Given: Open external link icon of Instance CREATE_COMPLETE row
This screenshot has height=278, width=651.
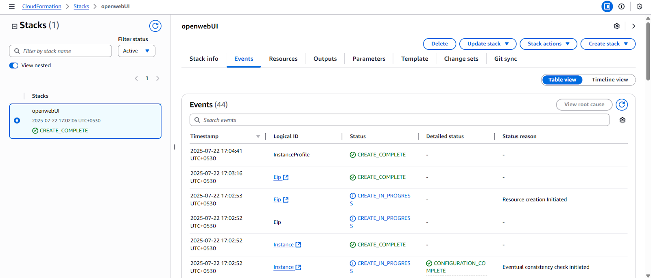Looking at the screenshot, I should (x=298, y=245).
